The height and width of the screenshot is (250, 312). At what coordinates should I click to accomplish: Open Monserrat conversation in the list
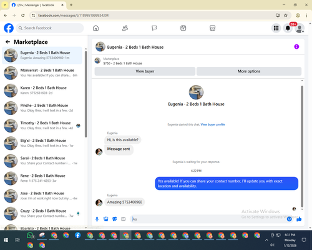coord(42,73)
